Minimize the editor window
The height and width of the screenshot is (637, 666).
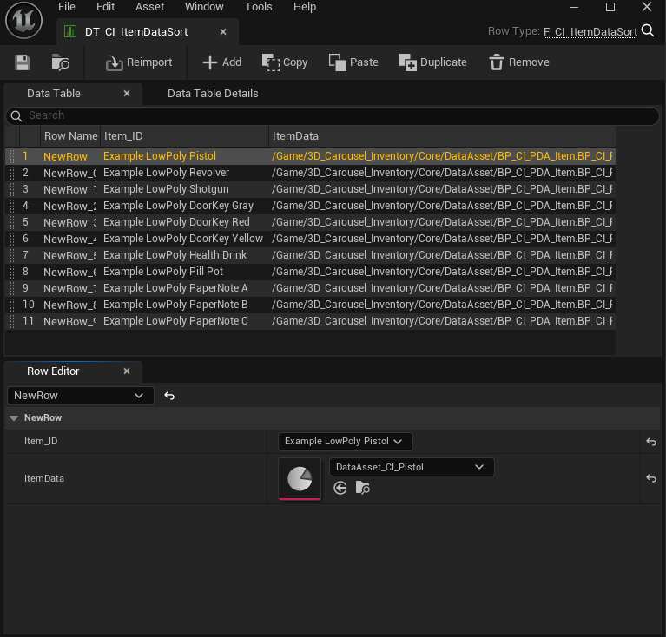[x=574, y=7]
